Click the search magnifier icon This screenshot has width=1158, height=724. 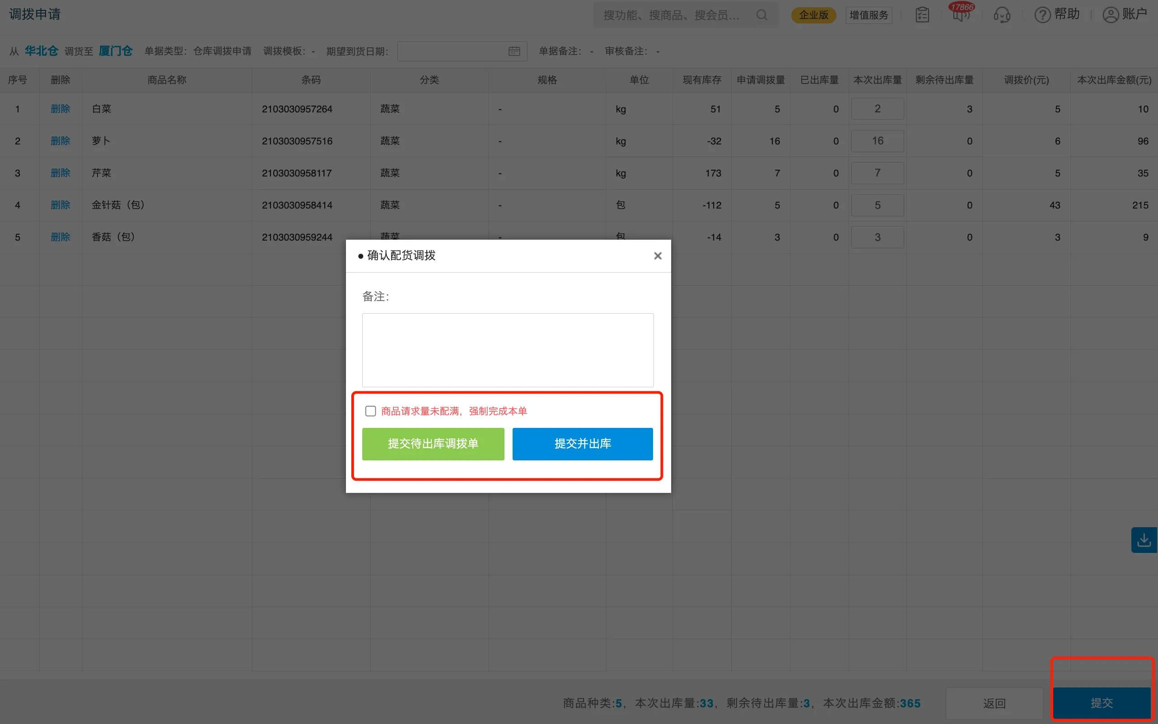[x=761, y=15]
